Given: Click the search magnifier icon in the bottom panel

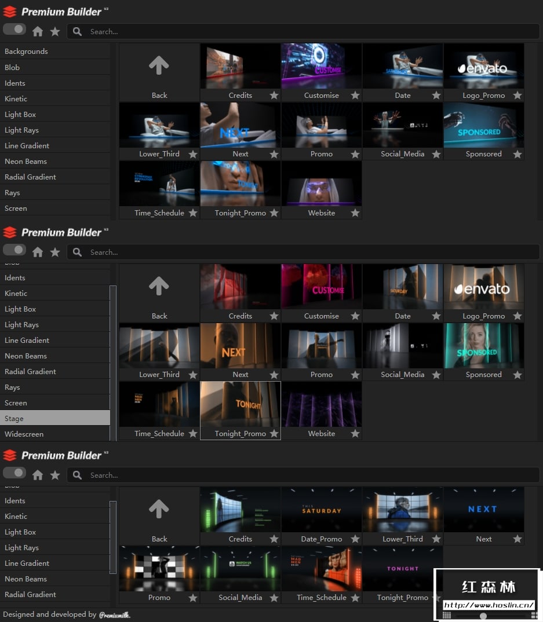Looking at the screenshot, I should 77,475.
